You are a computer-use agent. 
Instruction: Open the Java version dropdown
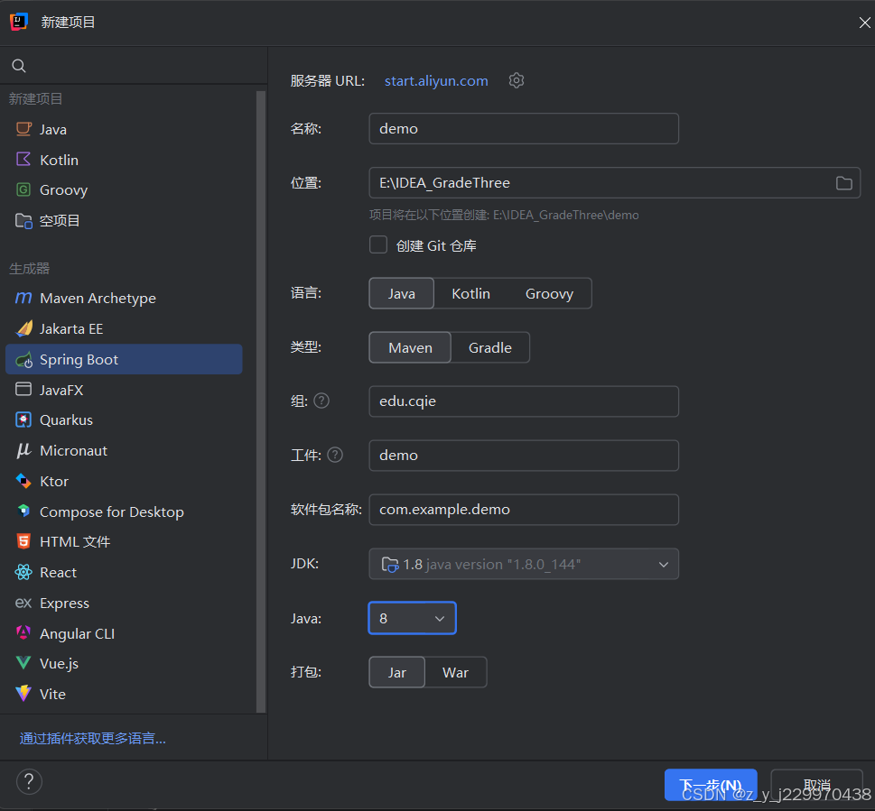click(x=412, y=618)
